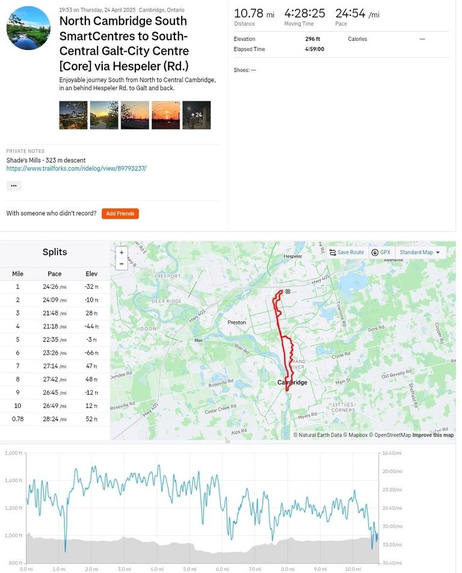Open the Standard Map dropdown
462x573 pixels.
tap(420, 252)
